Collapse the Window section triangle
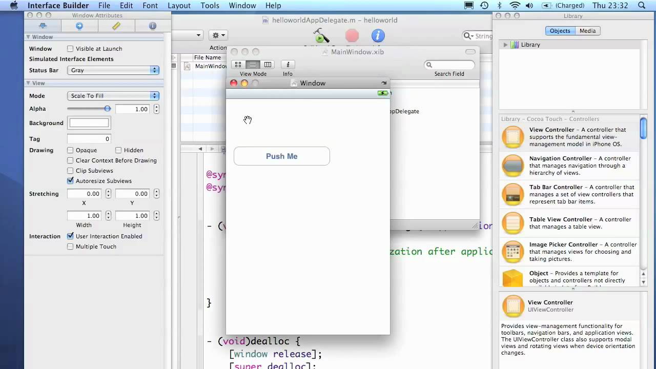656x369 pixels. tap(28, 37)
